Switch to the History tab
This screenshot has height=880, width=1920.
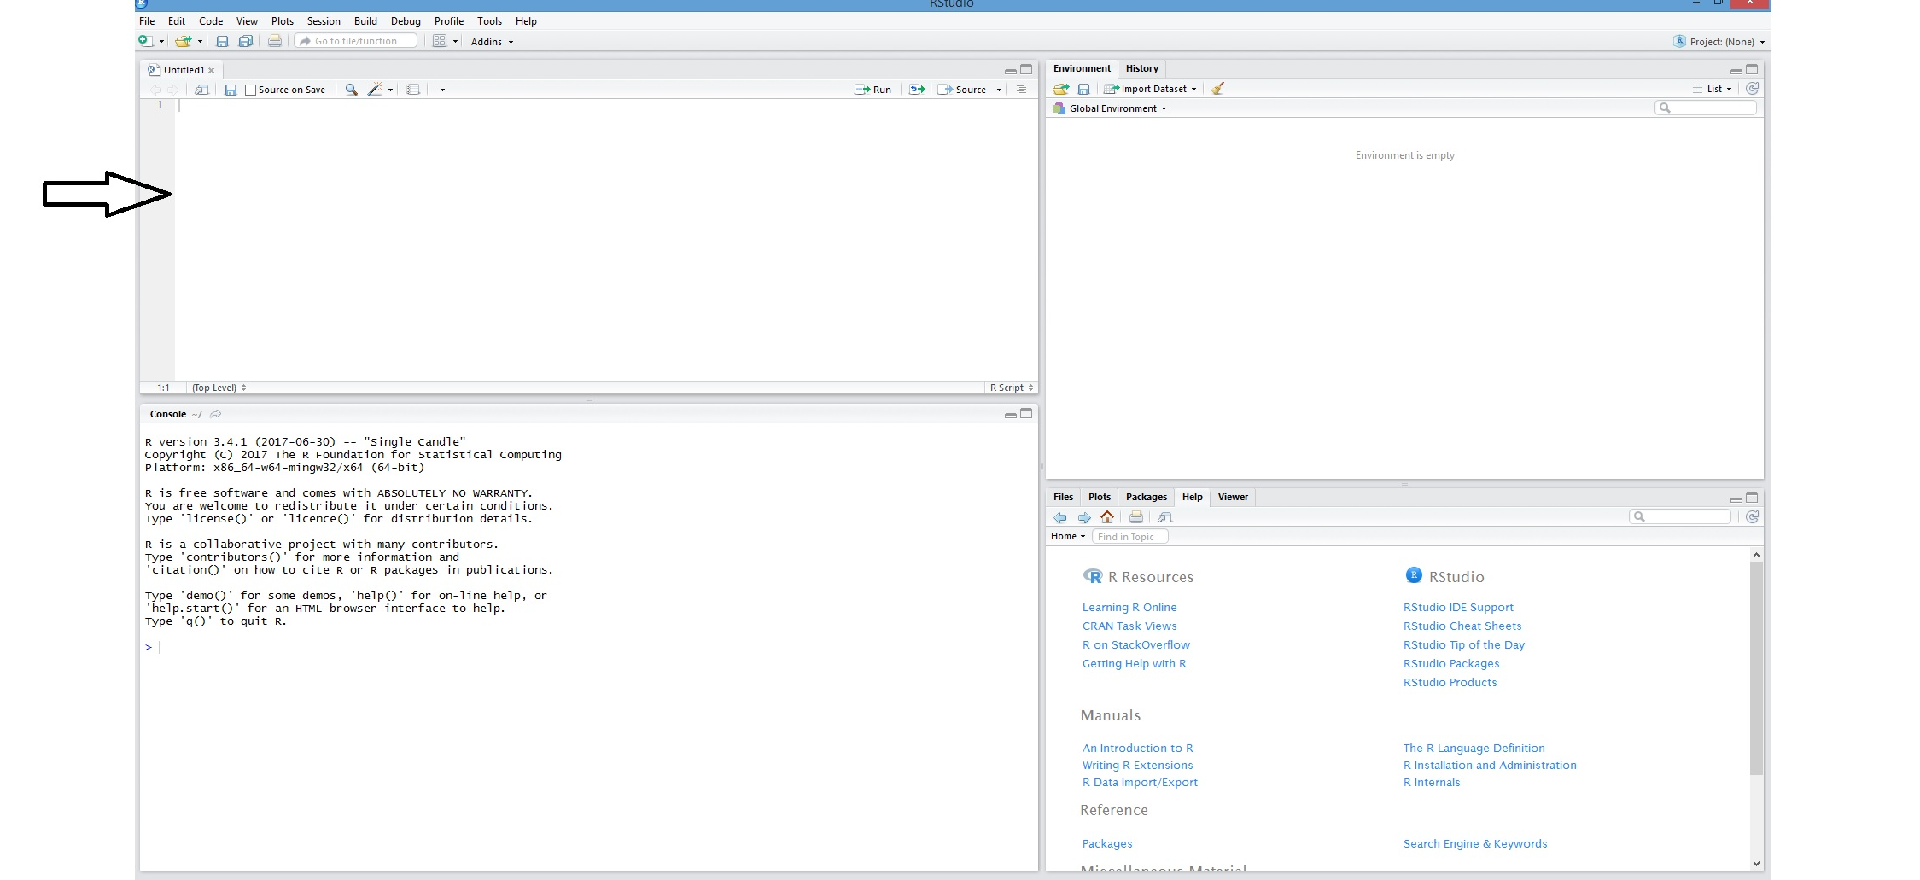coord(1141,68)
